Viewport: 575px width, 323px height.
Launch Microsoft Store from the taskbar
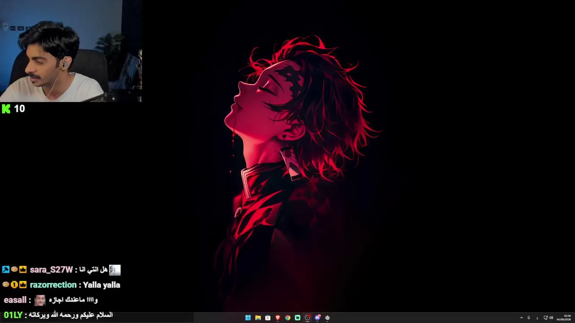tap(268, 318)
